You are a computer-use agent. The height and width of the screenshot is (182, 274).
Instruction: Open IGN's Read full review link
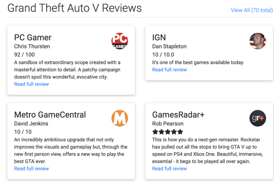pyautogui.click(x=169, y=70)
